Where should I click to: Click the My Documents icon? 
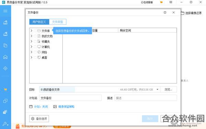pyautogui.click(x=39, y=36)
